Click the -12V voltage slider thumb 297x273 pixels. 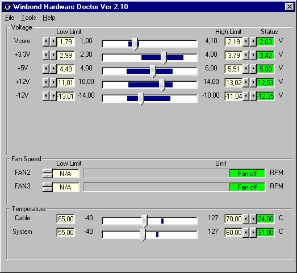tap(141, 98)
